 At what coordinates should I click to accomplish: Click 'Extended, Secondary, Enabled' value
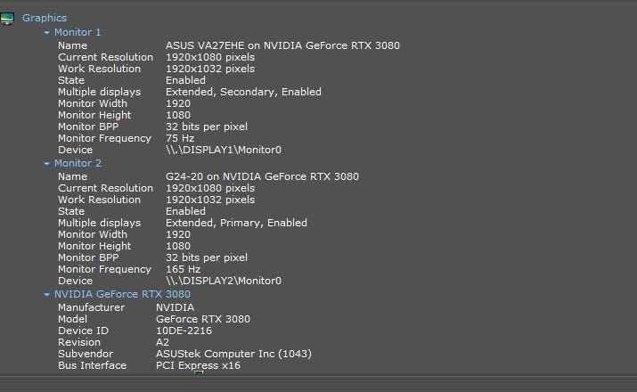point(243,92)
